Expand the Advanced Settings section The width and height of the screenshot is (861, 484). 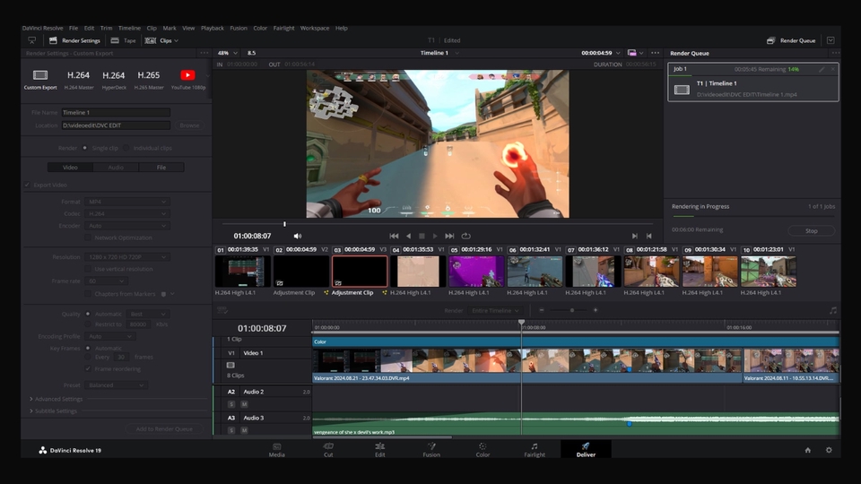tap(57, 399)
